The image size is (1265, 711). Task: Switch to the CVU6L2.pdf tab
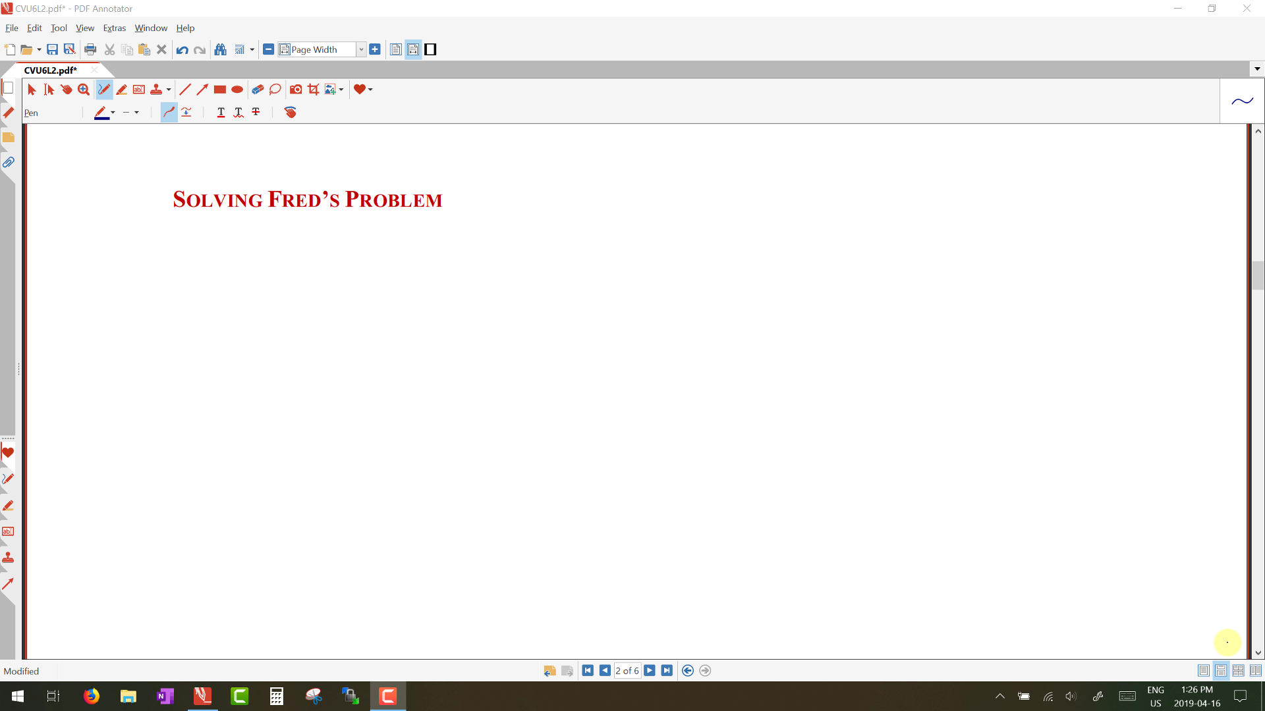51,70
